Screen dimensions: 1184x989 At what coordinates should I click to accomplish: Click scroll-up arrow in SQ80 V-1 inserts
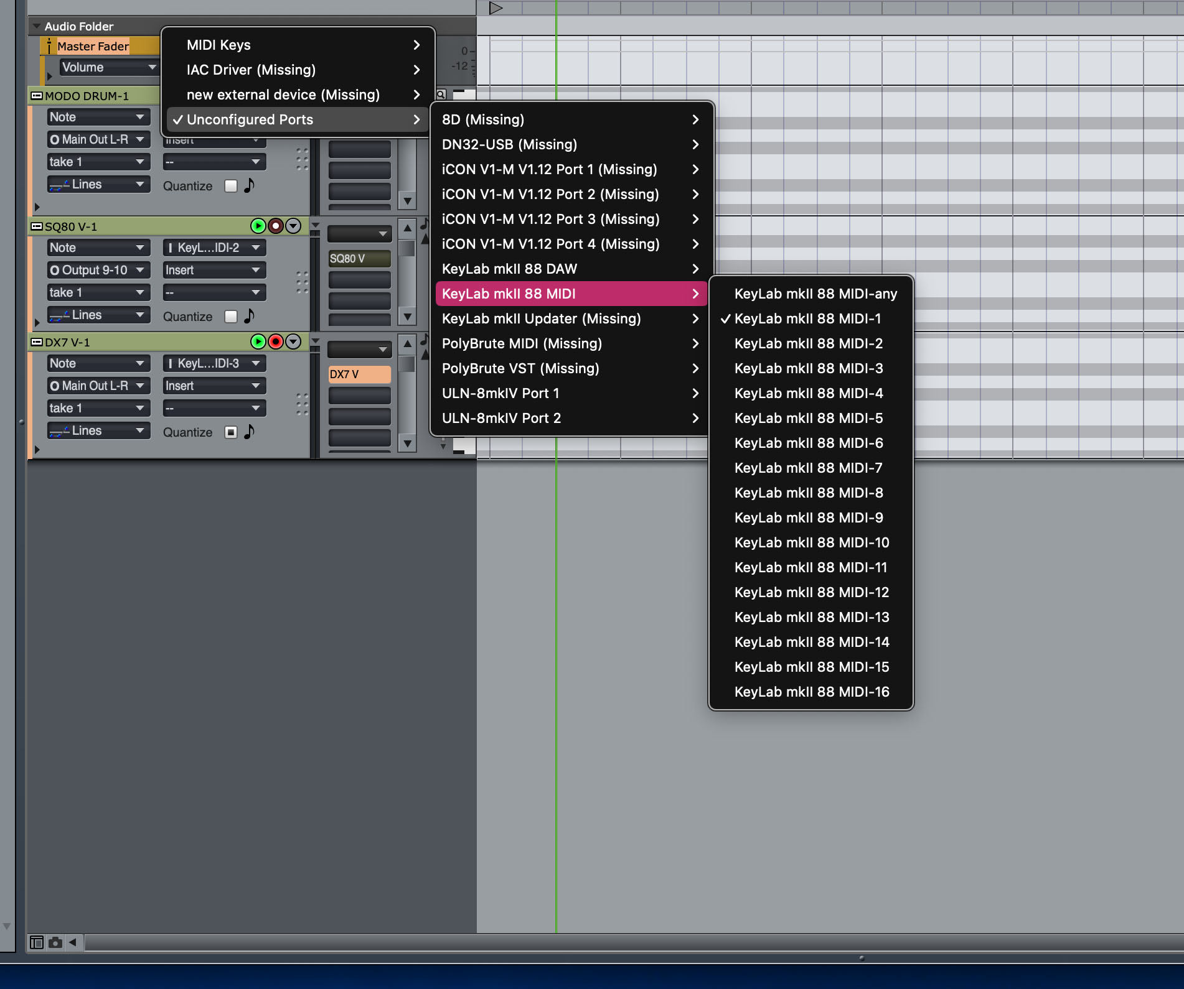(407, 228)
